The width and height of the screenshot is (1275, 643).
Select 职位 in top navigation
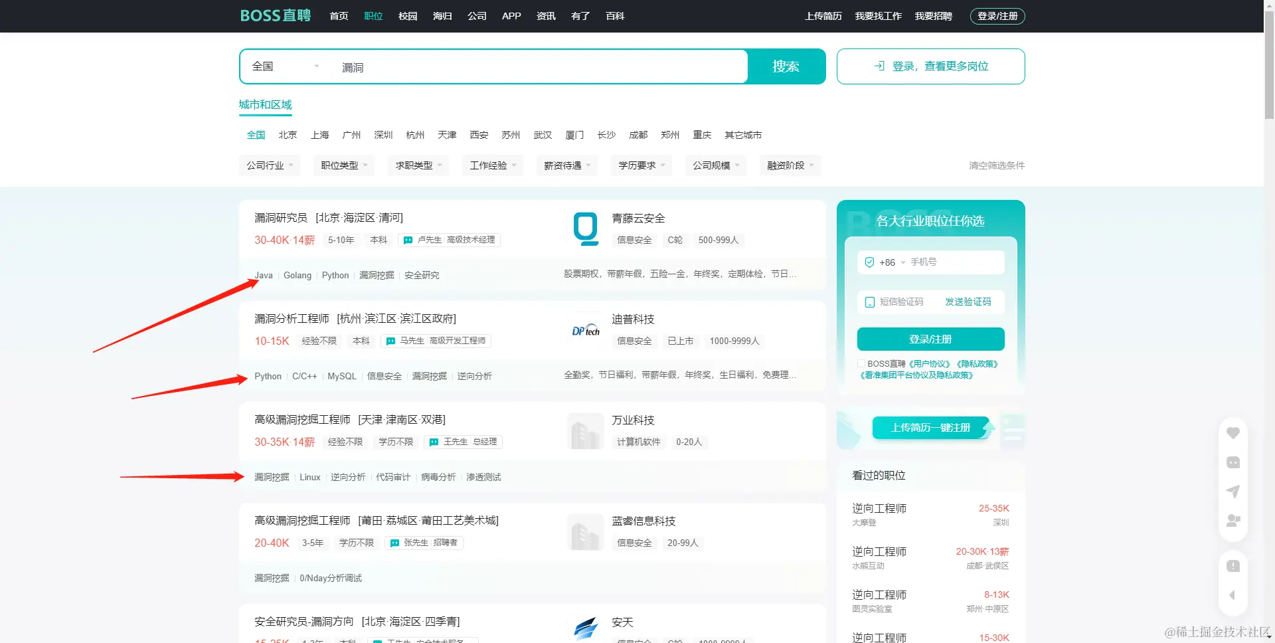pyautogui.click(x=373, y=16)
